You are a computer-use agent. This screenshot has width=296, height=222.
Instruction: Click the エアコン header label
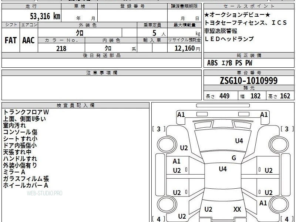tap(29, 25)
